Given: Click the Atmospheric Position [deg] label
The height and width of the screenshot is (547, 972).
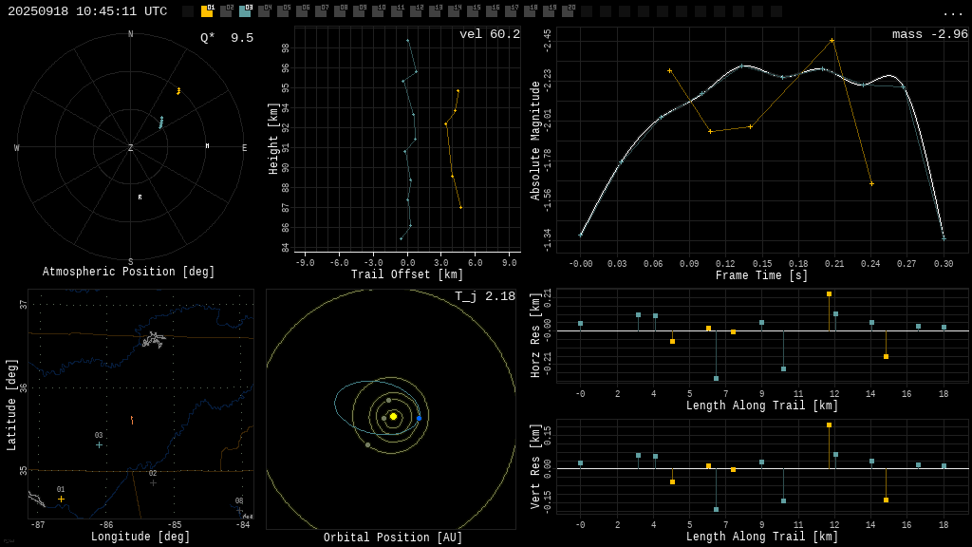Looking at the screenshot, I should tap(128, 272).
